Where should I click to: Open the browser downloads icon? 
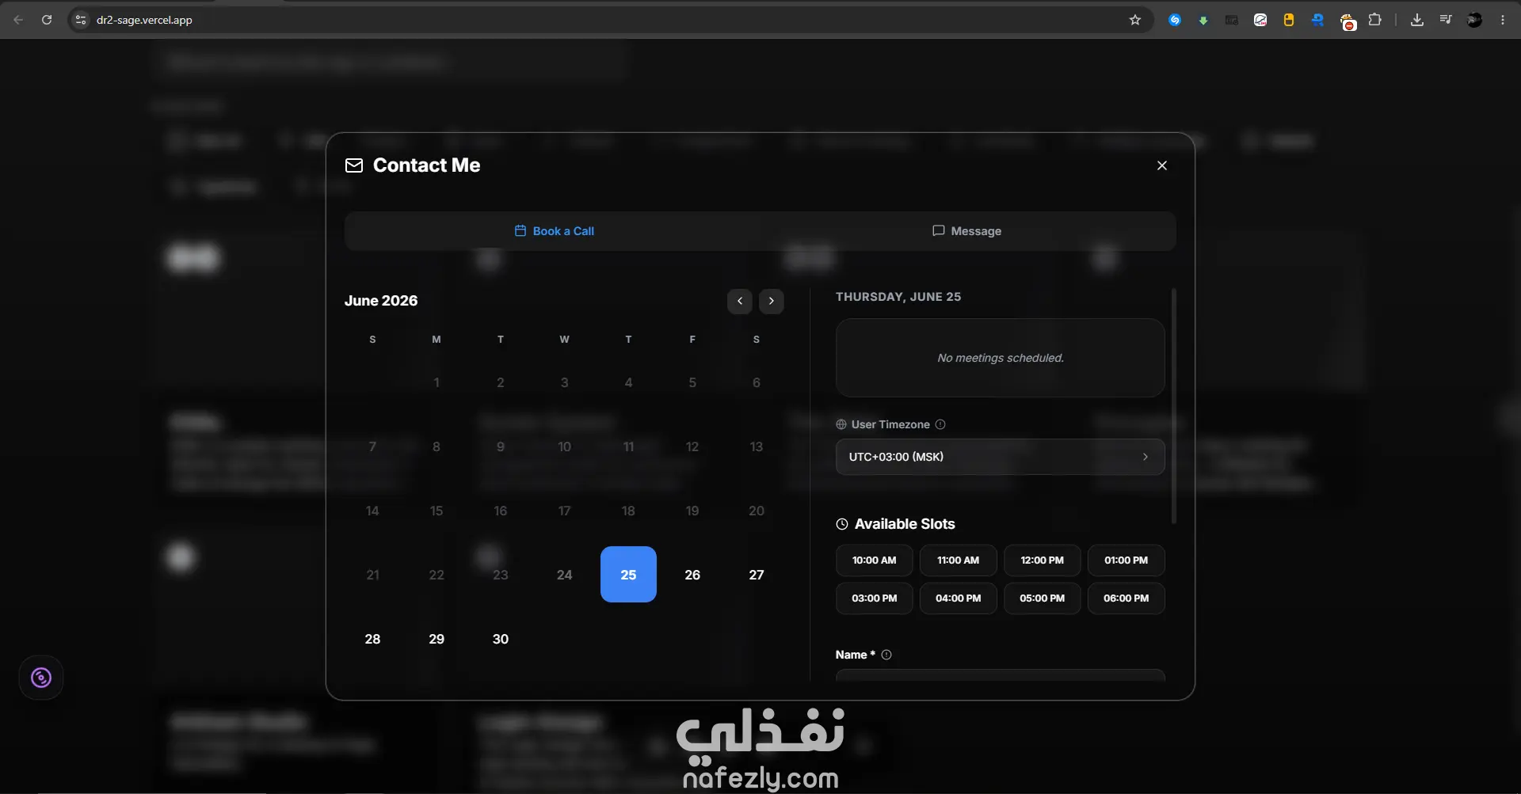click(x=1417, y=20)
